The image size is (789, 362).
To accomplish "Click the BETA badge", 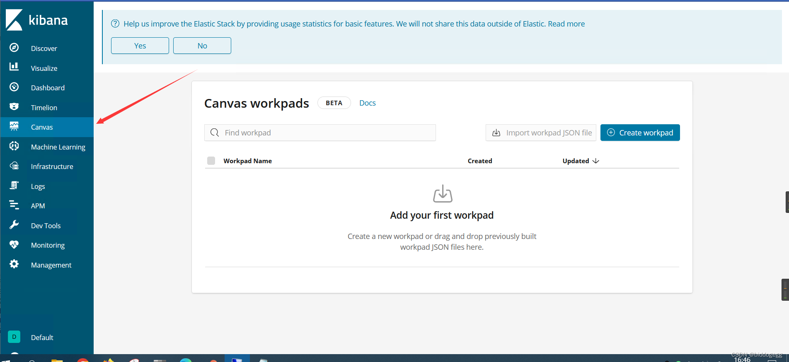I will [x=334, y=103].
